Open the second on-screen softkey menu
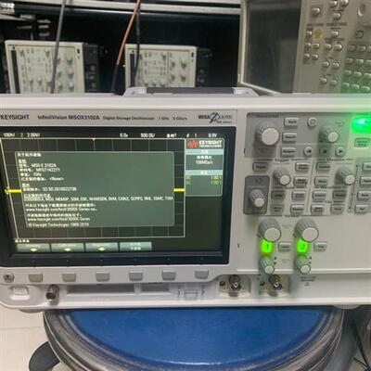 (x=68, y=248)
